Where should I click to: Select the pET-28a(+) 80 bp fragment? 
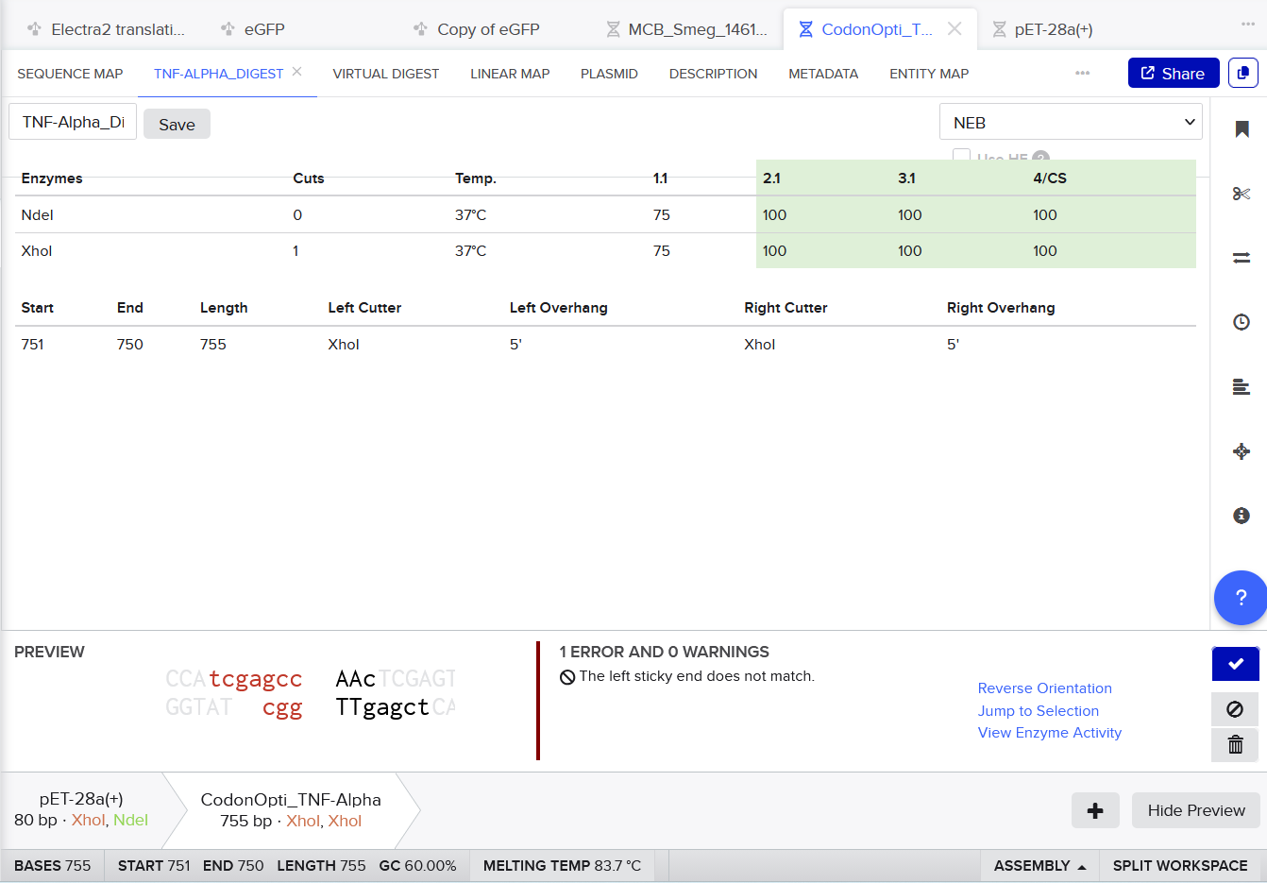click(x=81, y=809)
